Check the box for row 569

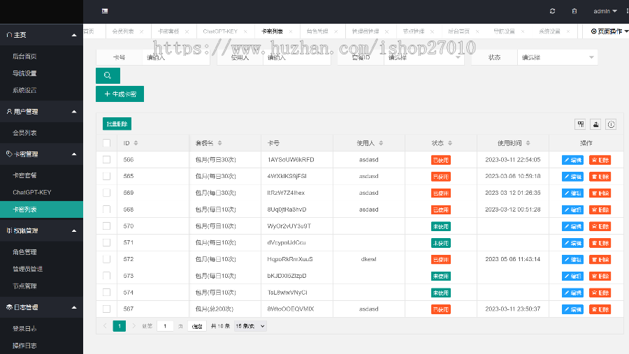click(x=106, y=193)
